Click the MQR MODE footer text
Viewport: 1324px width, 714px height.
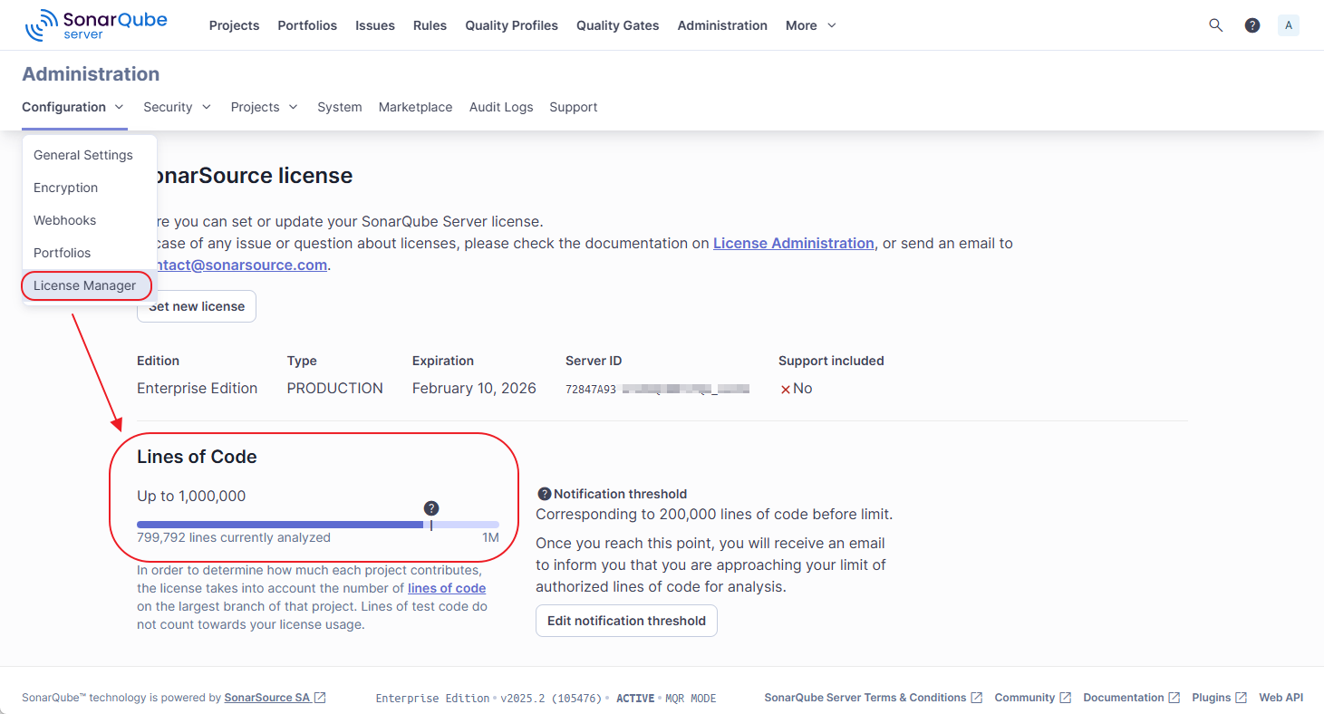coord(691,699)
